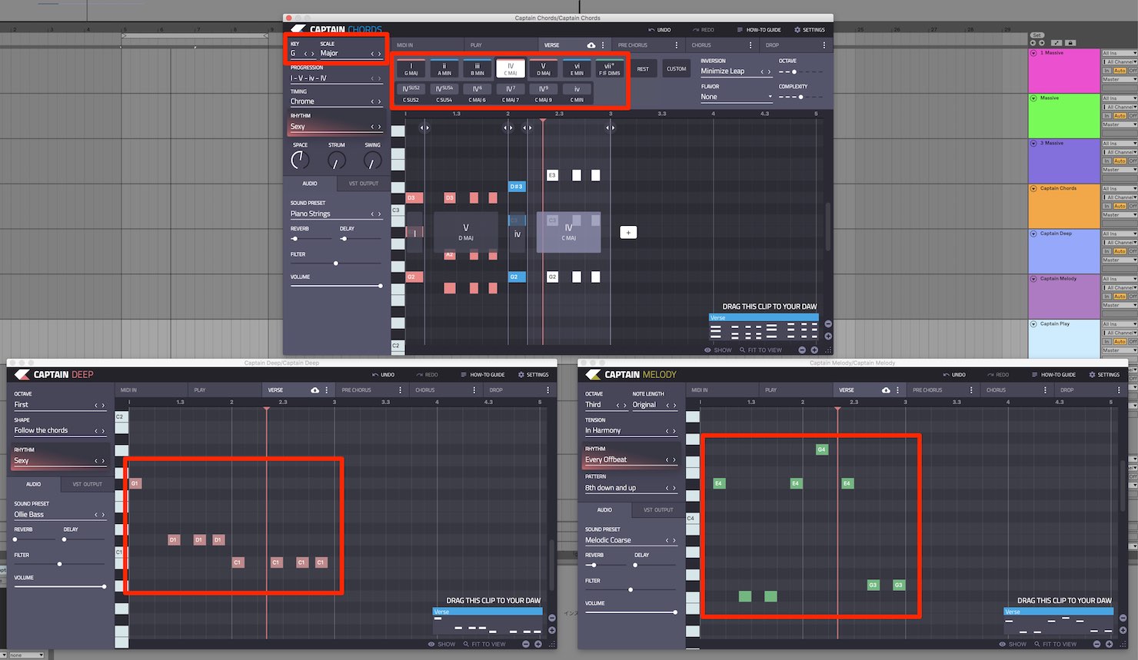
Task: Collapse the Captain Melody track
Action: [1034, 279]
